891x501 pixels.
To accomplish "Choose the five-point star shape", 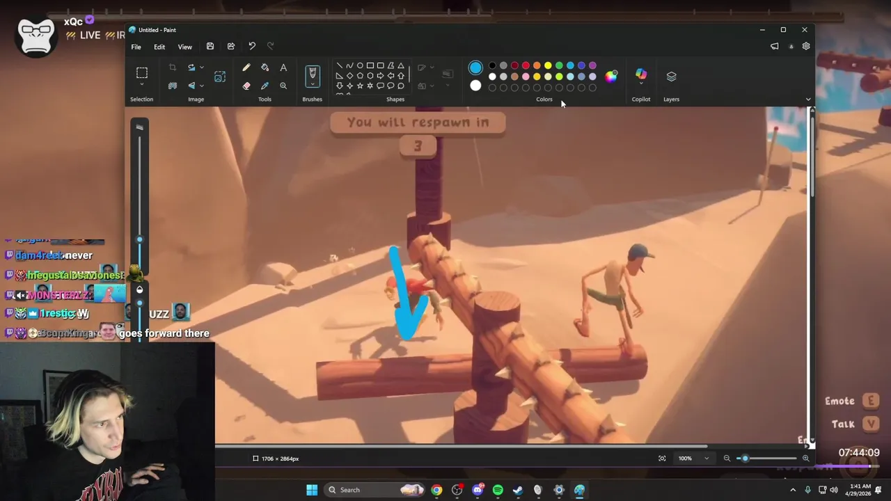I will pyautogui.click(x=360, y=86).
